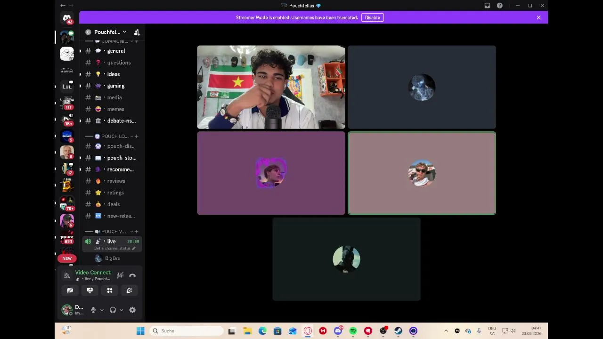Open Spotify from taskbar
603x339 pixels.
(353, 331)
